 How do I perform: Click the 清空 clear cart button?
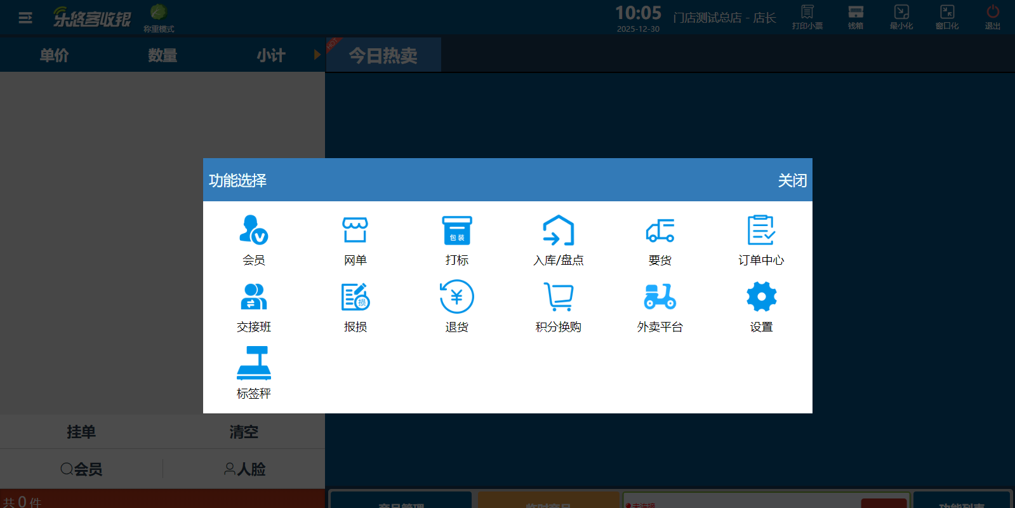[x=244, y=432]
